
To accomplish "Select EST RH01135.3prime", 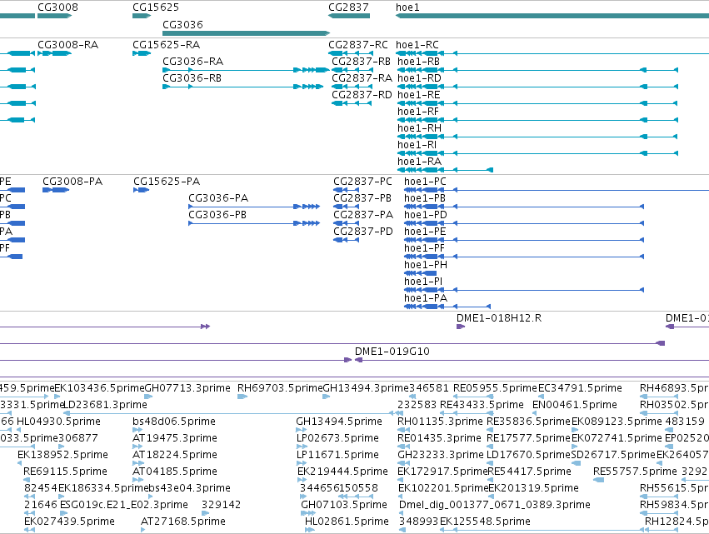I will click(x=403, y=430).
